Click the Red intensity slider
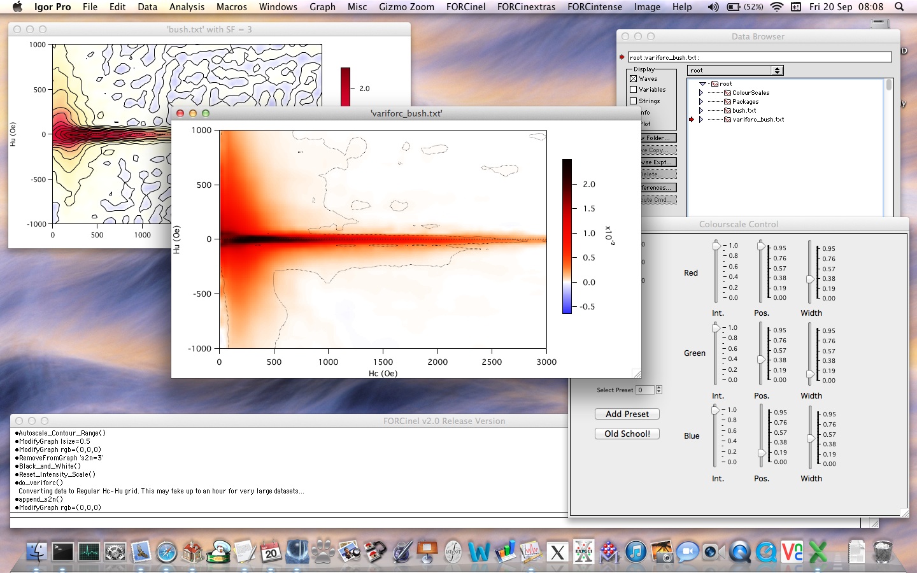This screenshot has height=573, width=917. coord(716,246)
